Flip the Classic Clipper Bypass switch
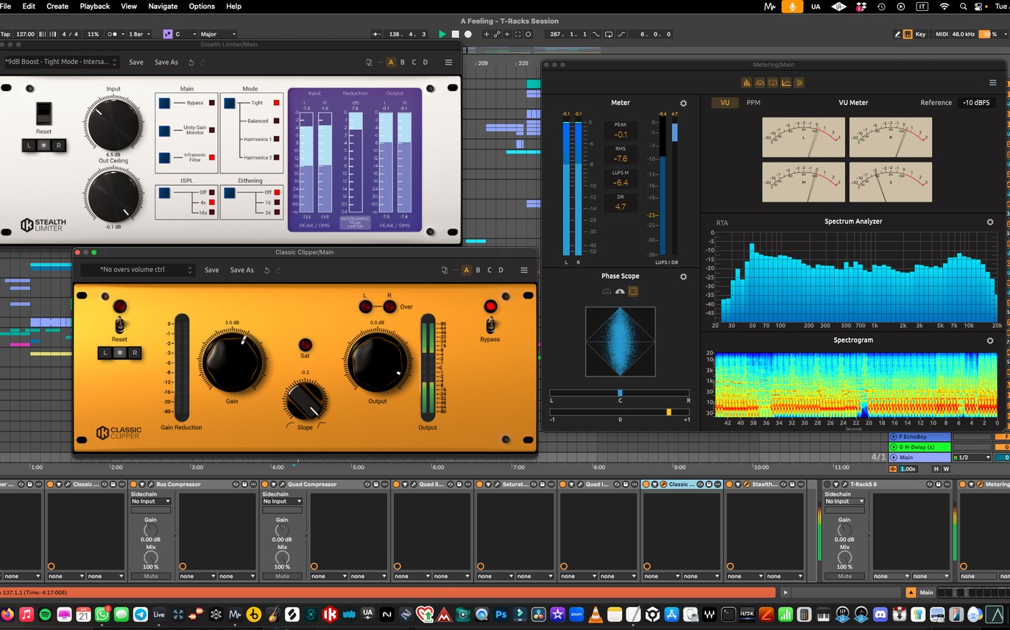Image resolution: width=1010 pixels, height=630 pixels. tap(490, 324)
